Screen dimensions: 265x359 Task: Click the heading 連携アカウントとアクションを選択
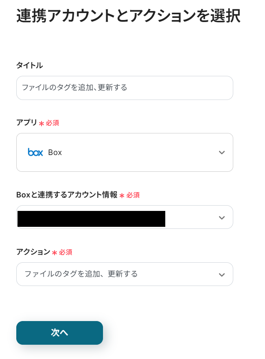[128, 16]
